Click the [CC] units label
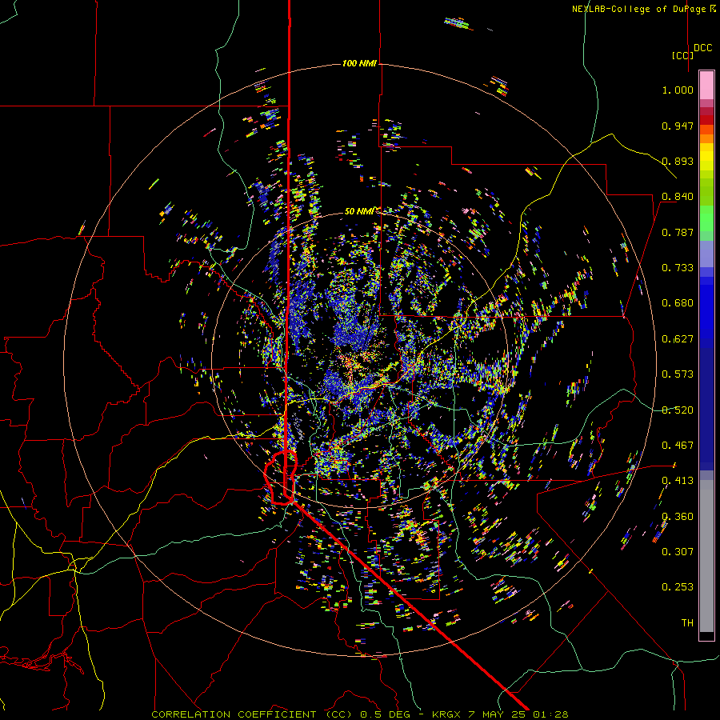This screenshot has width=720, height=720. (682, 55)
